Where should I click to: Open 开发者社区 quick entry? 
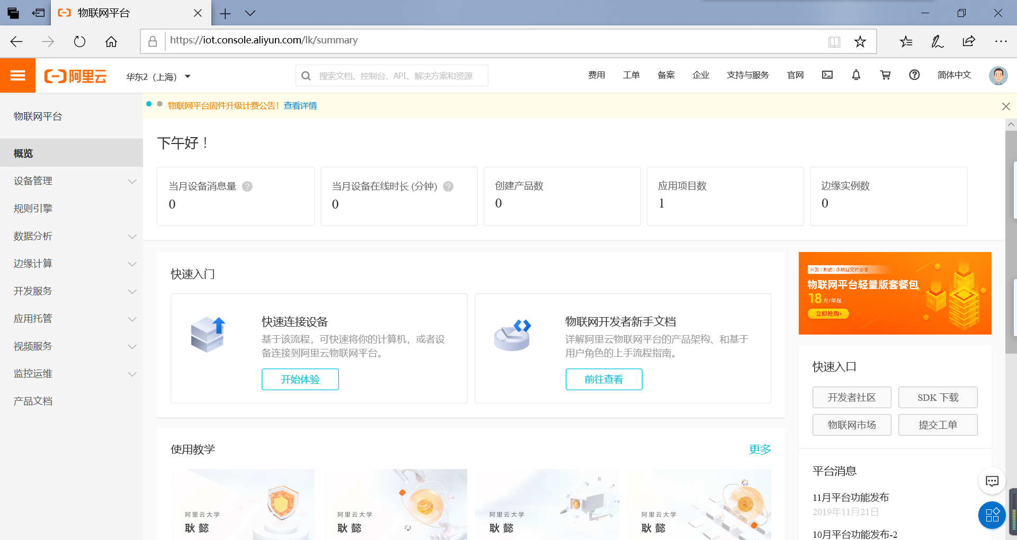(852, 398)
